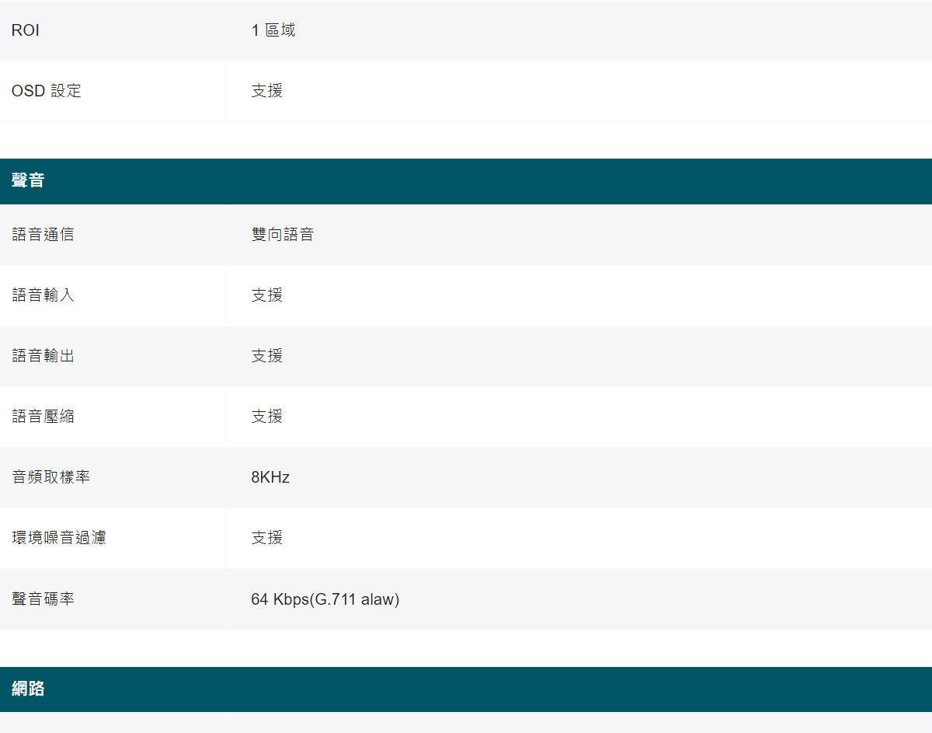
Task: Click '支援' value in 語音輸入 row
Action: pos(266,295)
